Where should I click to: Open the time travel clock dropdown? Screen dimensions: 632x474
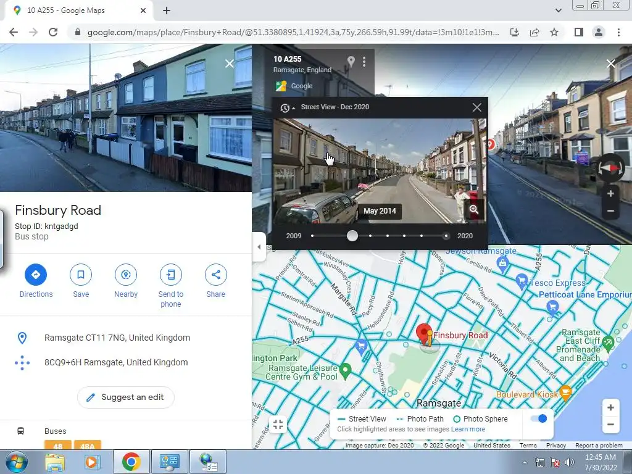coord(288,107)
